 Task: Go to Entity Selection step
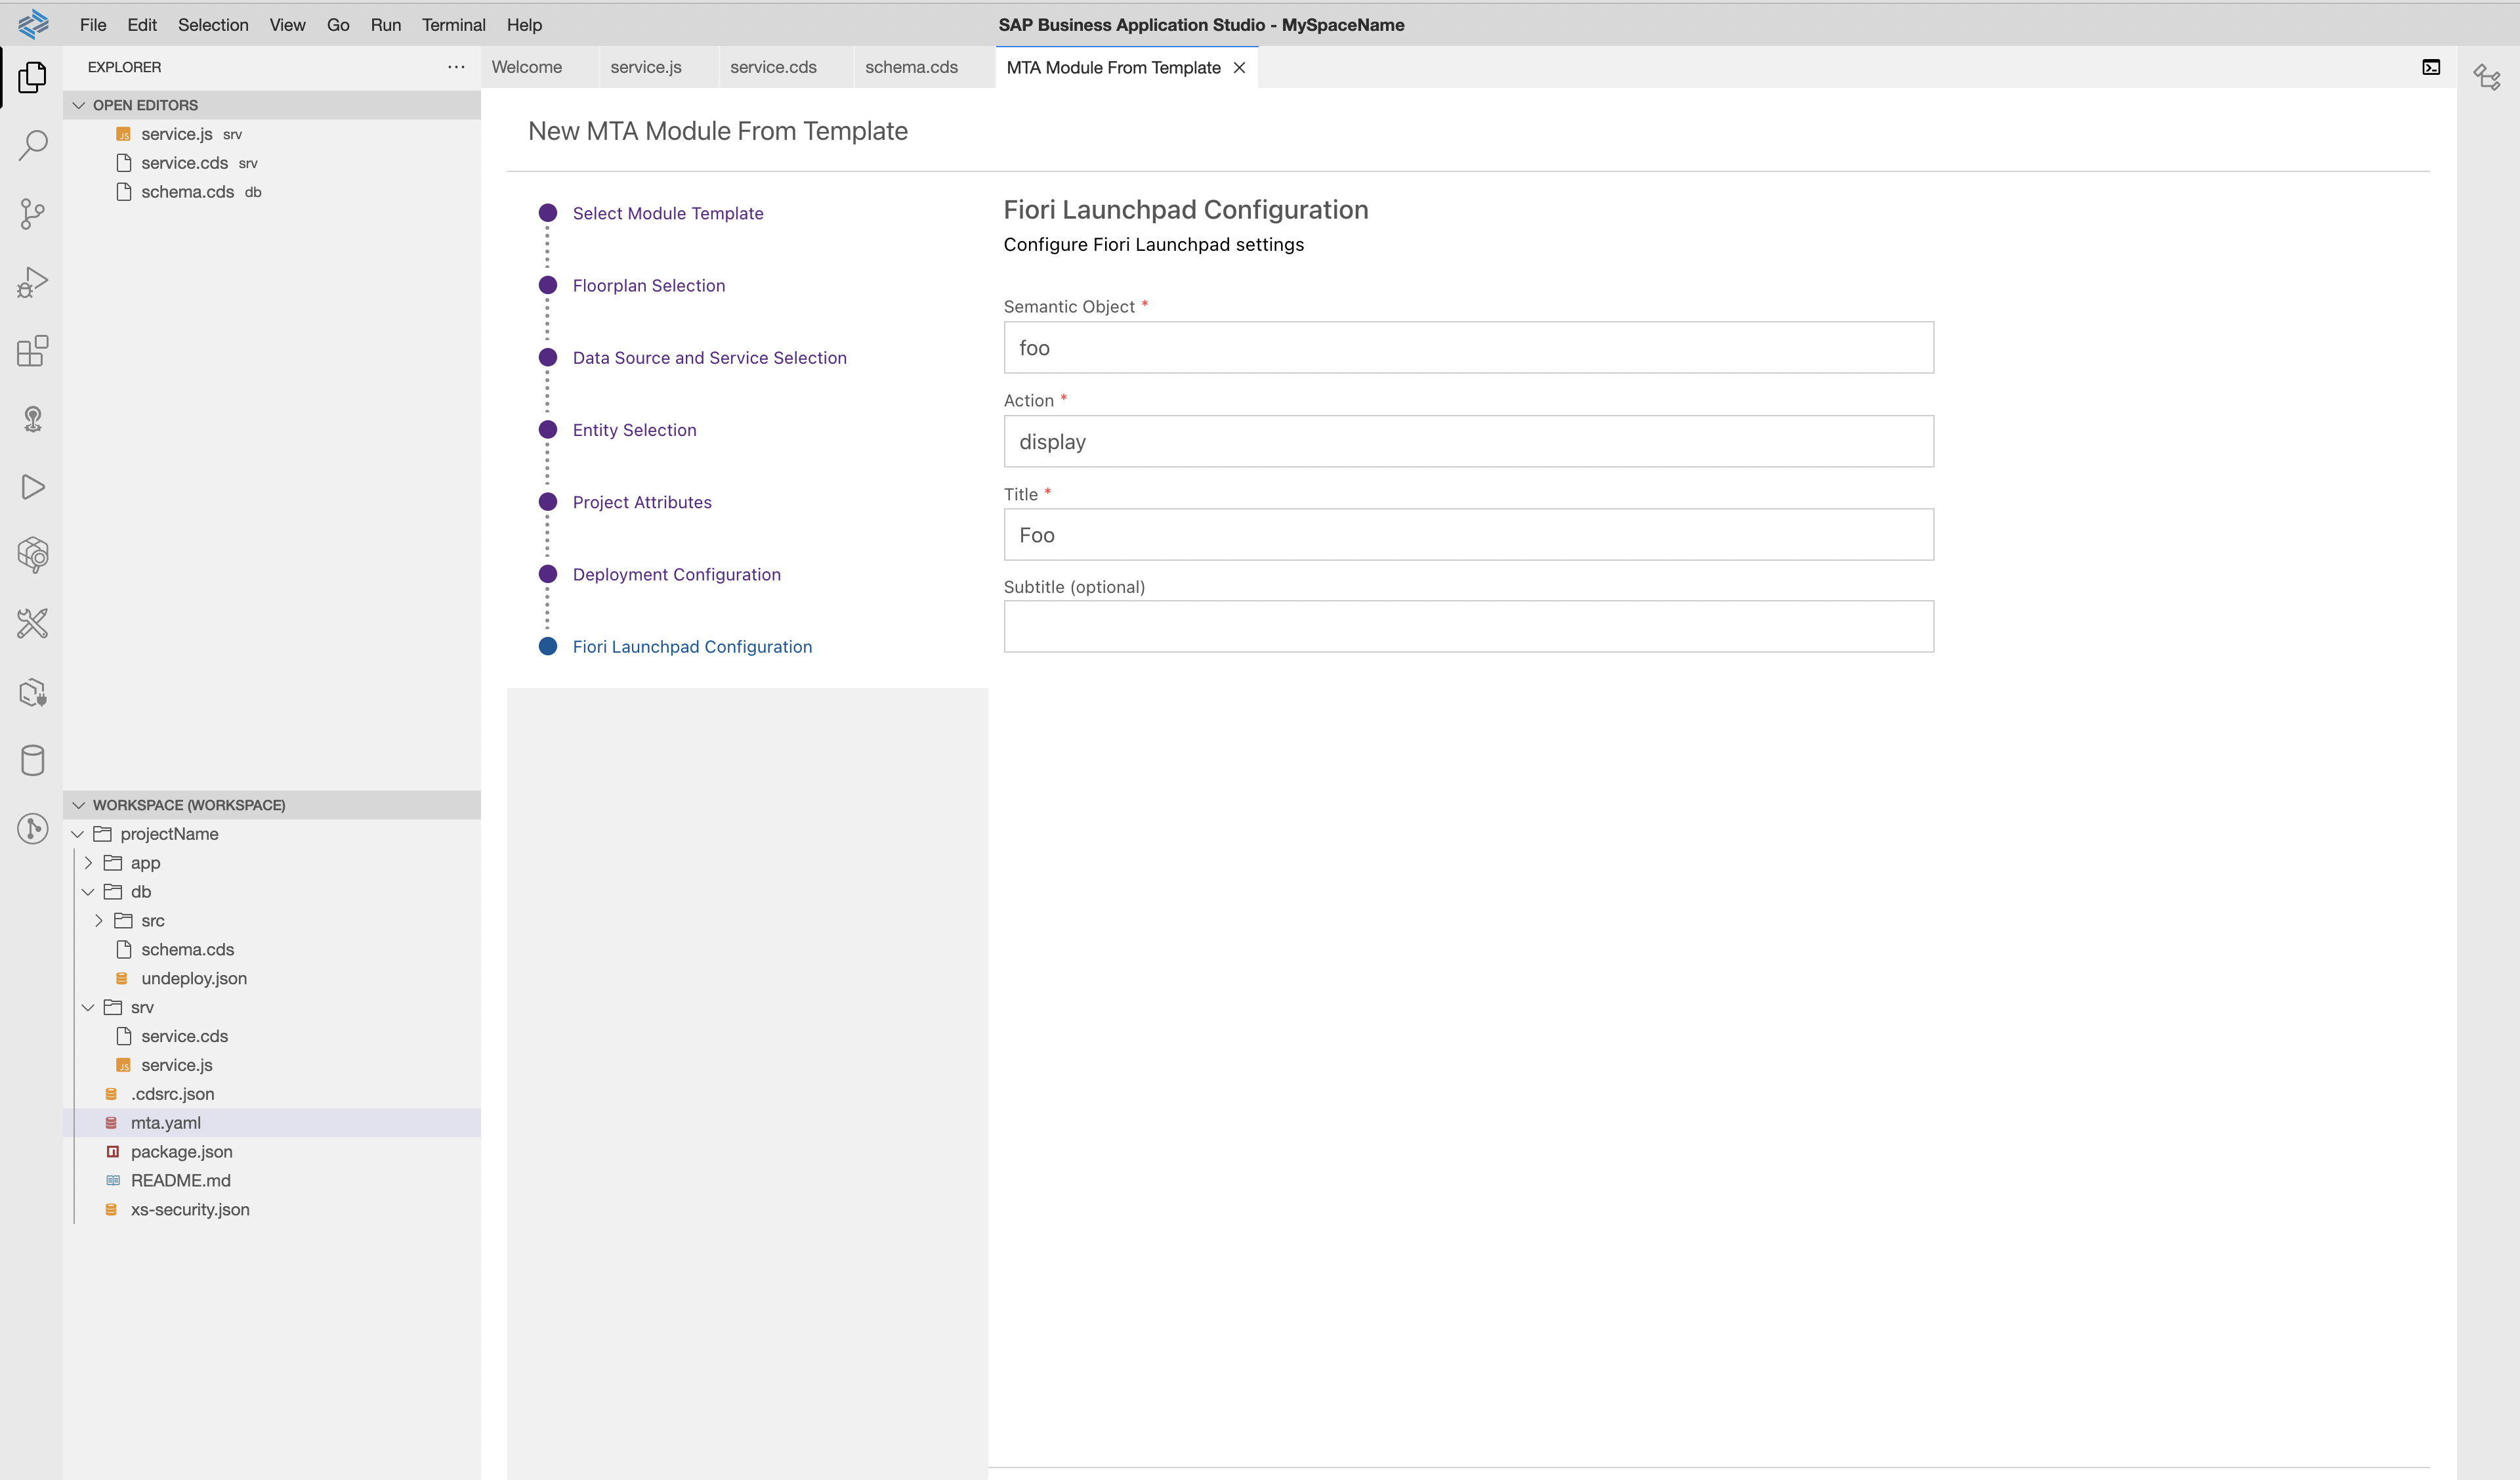(x=634, y=429)
